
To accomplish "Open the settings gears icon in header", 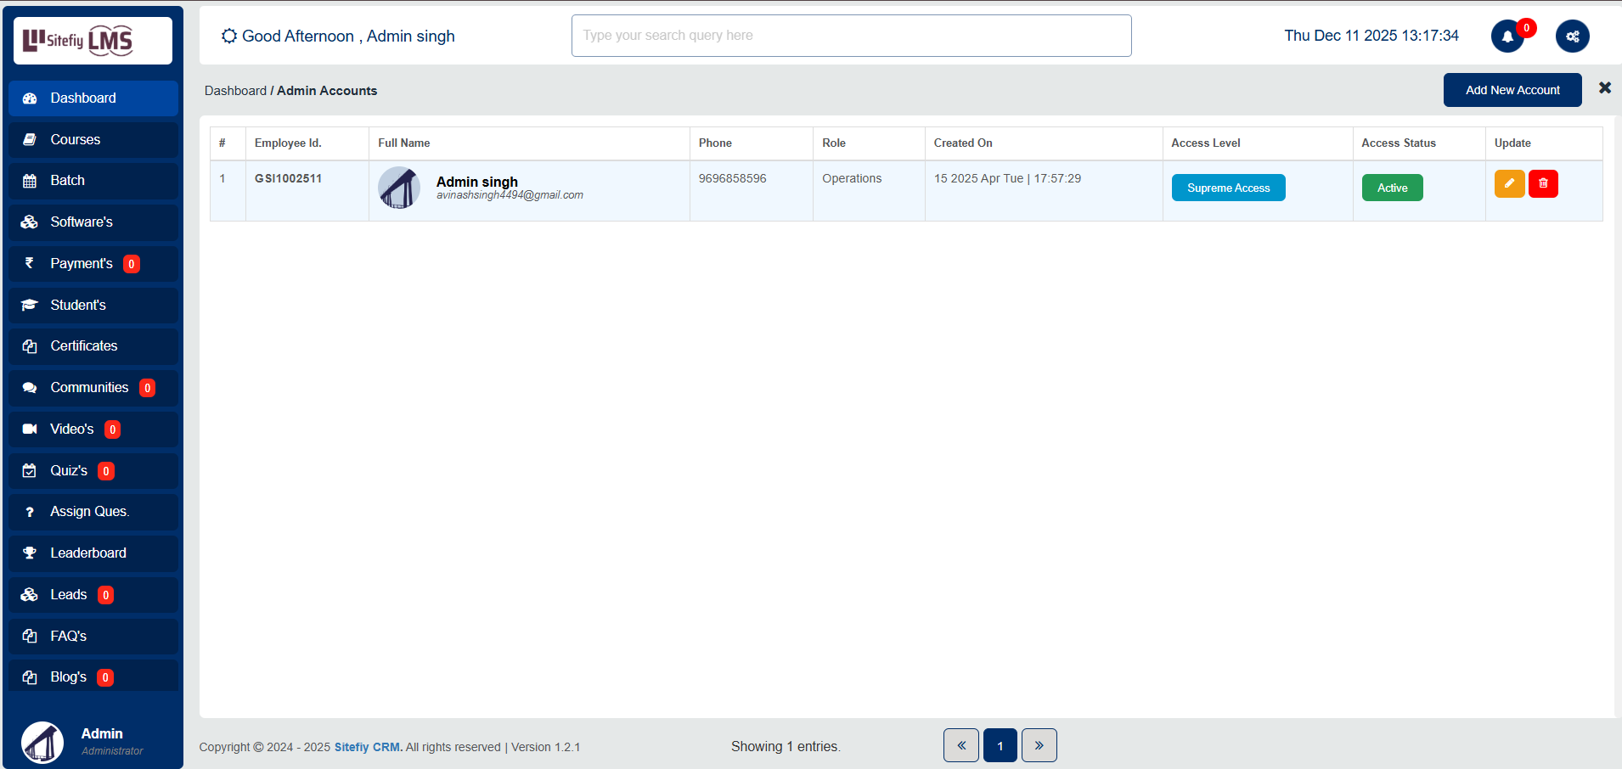I will click(x=1572, y=36).
